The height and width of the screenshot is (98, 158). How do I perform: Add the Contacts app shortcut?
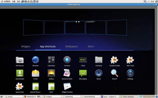click(x=99, y=61)
